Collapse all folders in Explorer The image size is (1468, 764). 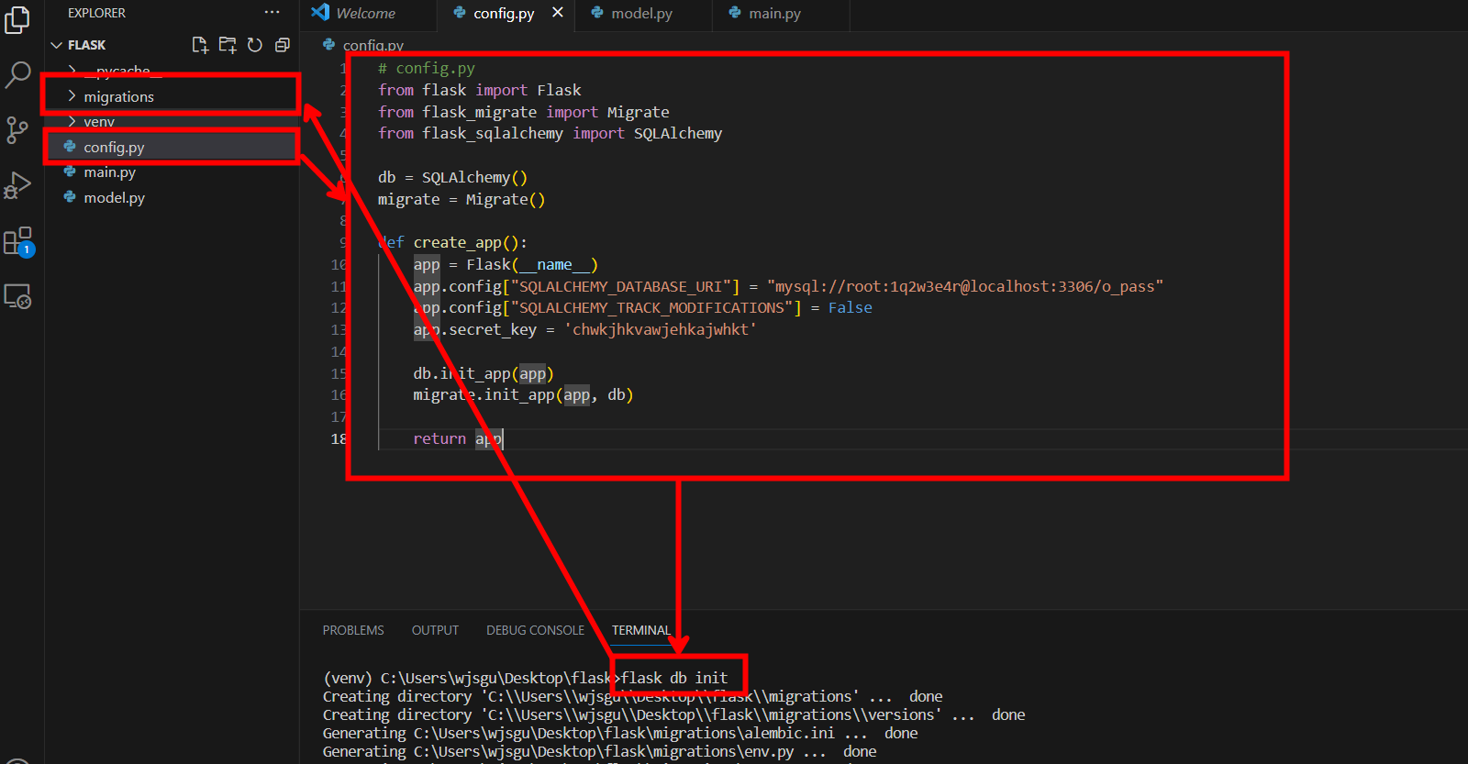click(283, 45)
